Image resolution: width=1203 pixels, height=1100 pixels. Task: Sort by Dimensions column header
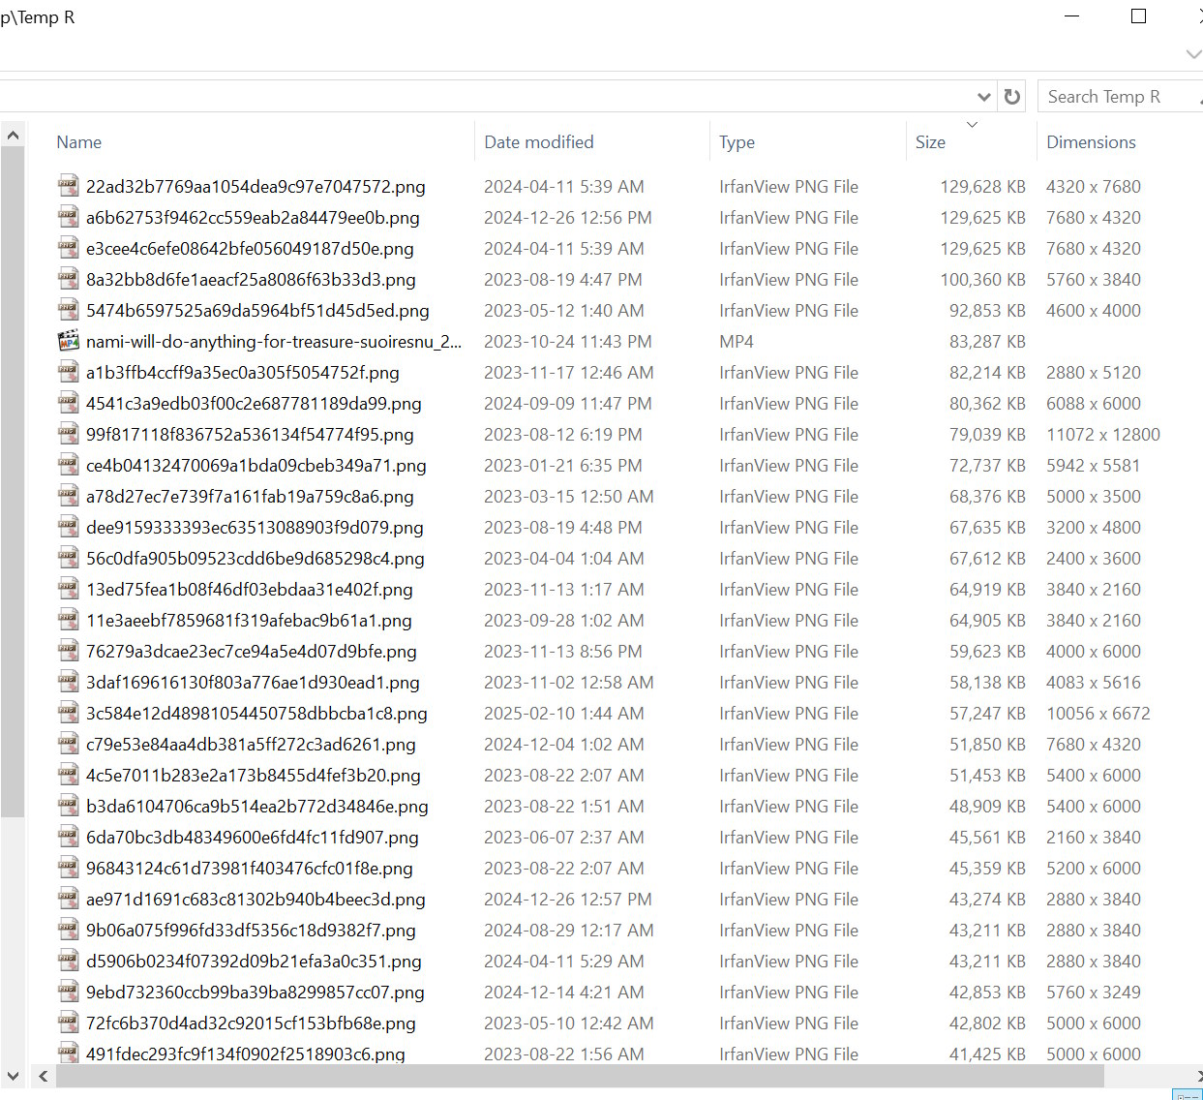(x=1091, y=142)
